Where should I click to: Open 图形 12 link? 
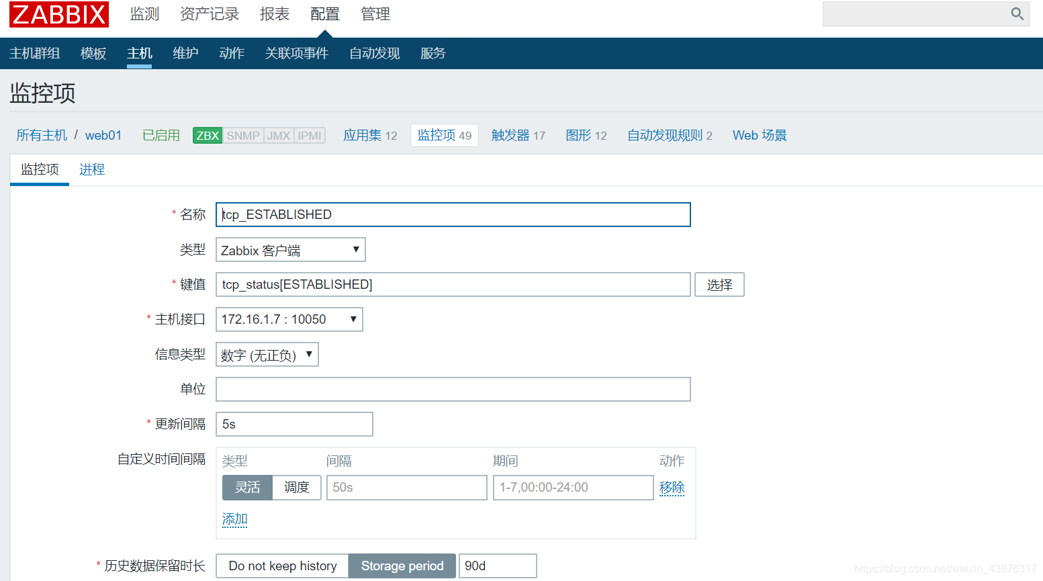click(x=586, y=135)
